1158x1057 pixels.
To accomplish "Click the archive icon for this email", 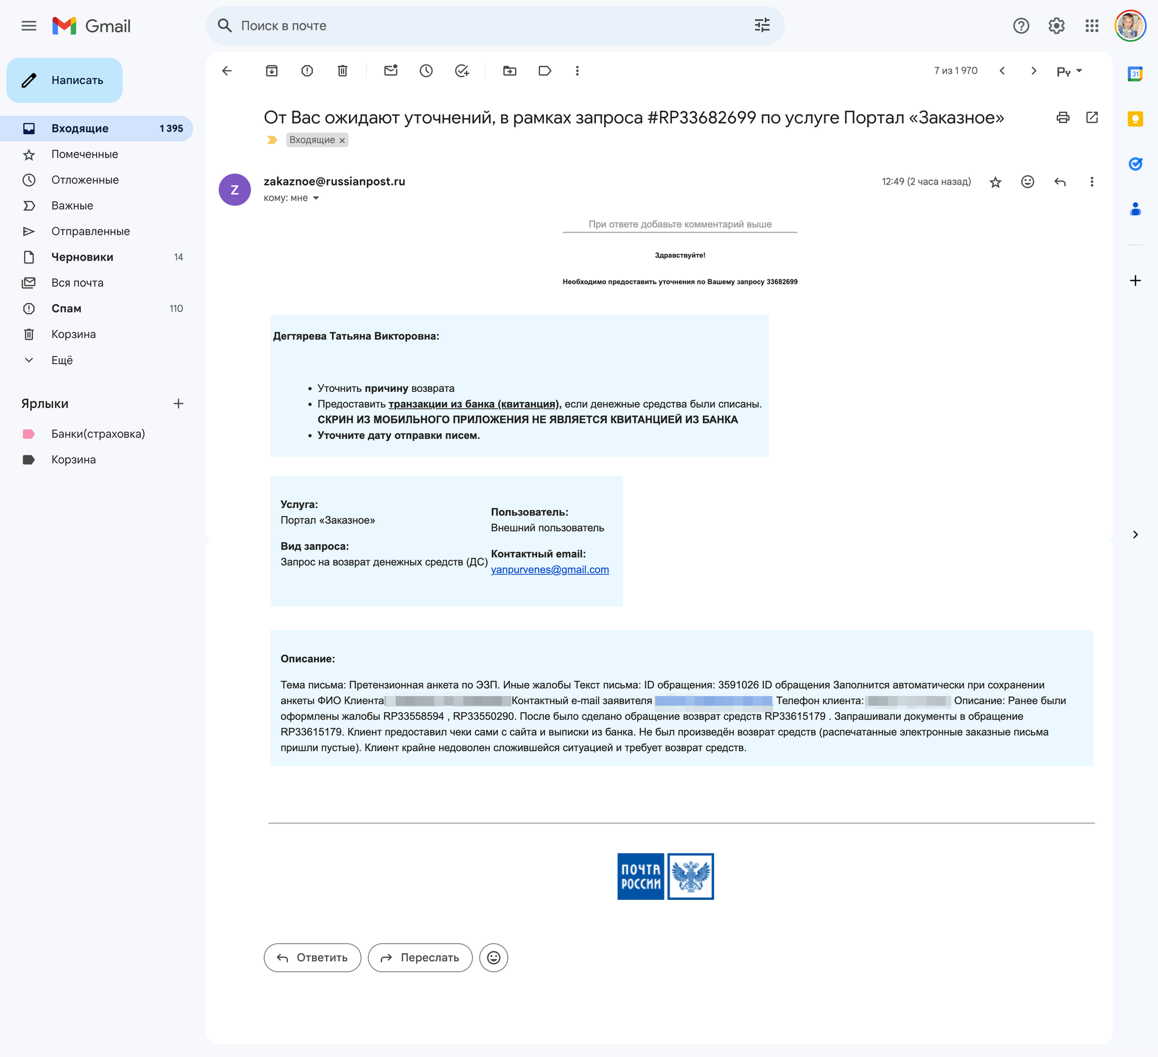I will pos(273,71).
